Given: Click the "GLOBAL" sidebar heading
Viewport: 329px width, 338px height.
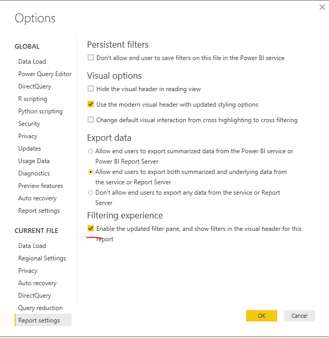Looking at the screenshot, I should 27,47.
